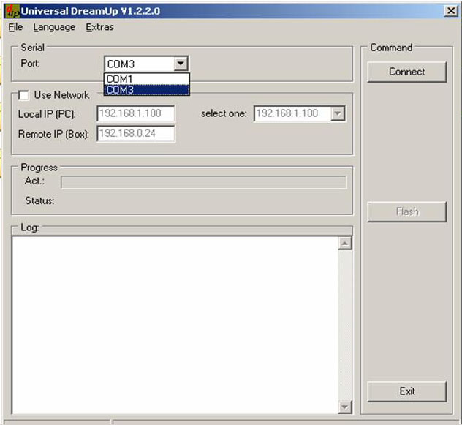Click the 'Use Network' label text

61,95
